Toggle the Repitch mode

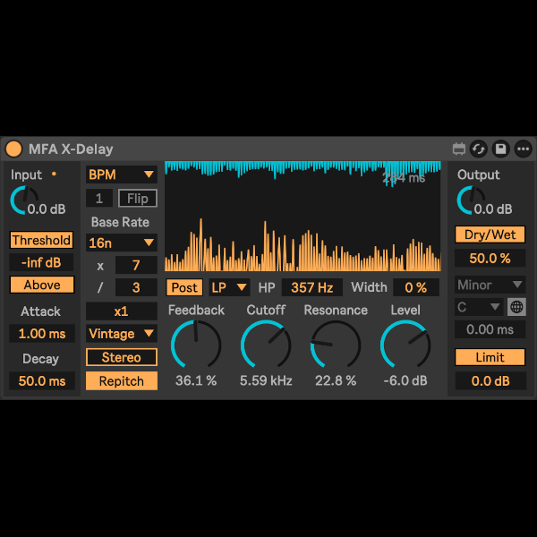click(x=121, y=380)
